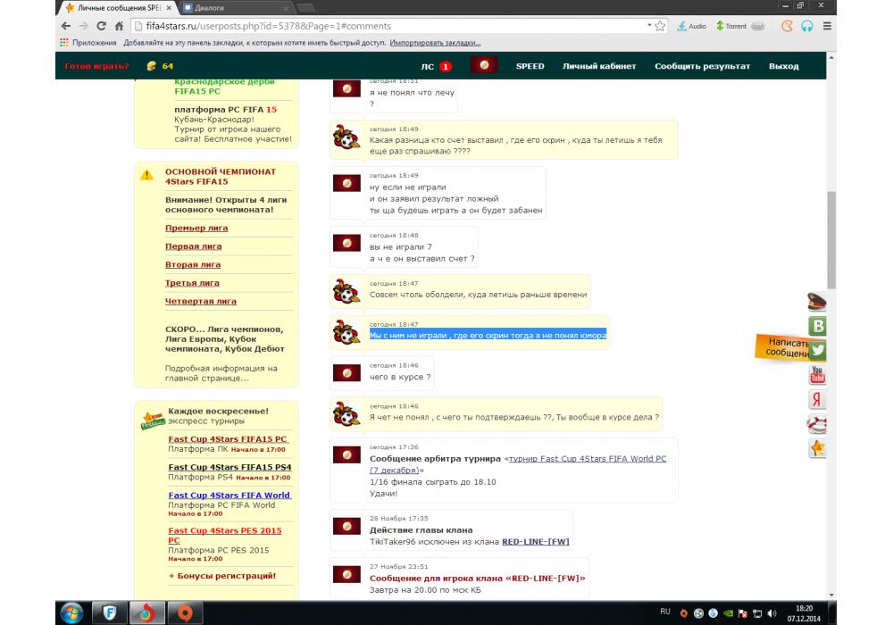Viewport: 893px width, 625px height.
Task: Click the green Twitter bird icon
Action: [x=817, y=350]
